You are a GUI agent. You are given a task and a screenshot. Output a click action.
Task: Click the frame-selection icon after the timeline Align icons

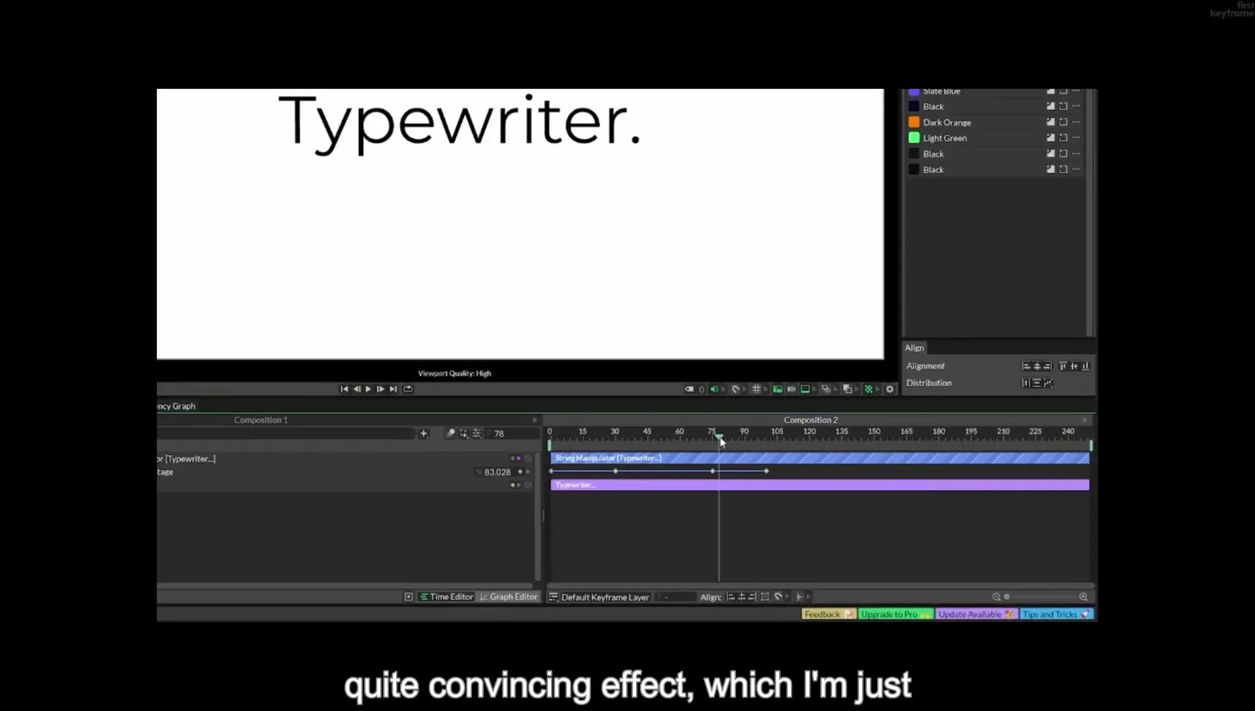(765, 597)
